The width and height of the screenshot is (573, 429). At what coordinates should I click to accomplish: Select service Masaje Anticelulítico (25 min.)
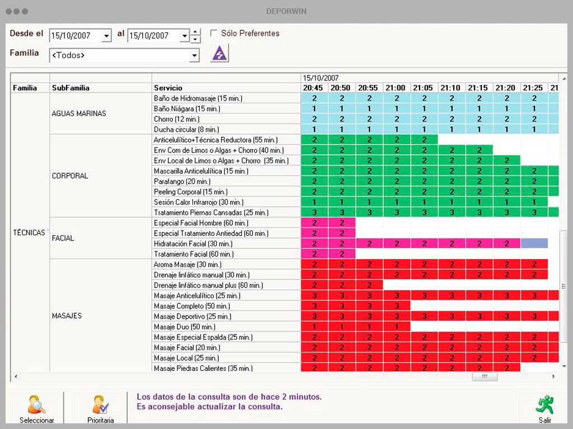tap(226, 296)
